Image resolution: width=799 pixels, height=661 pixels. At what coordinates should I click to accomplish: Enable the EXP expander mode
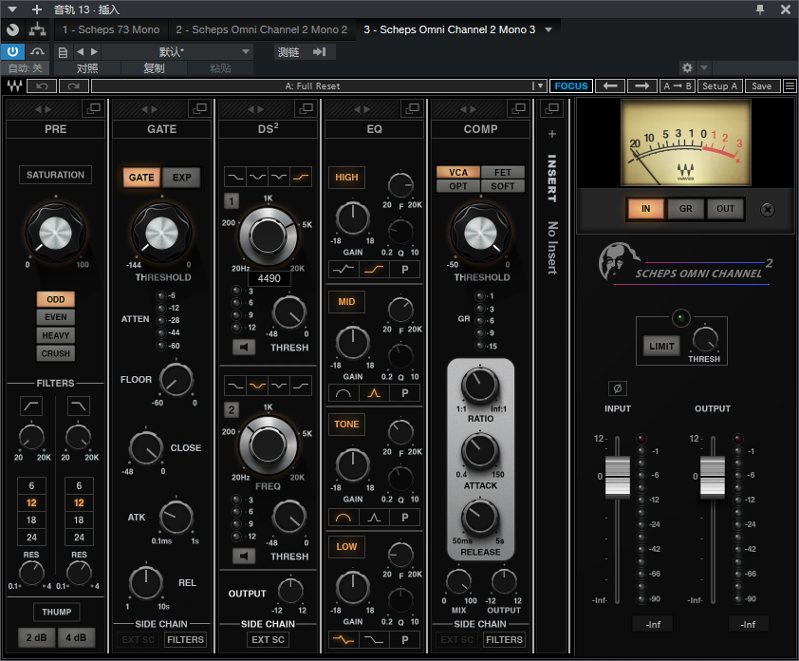(x=182, y=178)
